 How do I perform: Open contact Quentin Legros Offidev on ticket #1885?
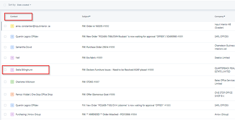pyautogui.click(x=27, y=105)
